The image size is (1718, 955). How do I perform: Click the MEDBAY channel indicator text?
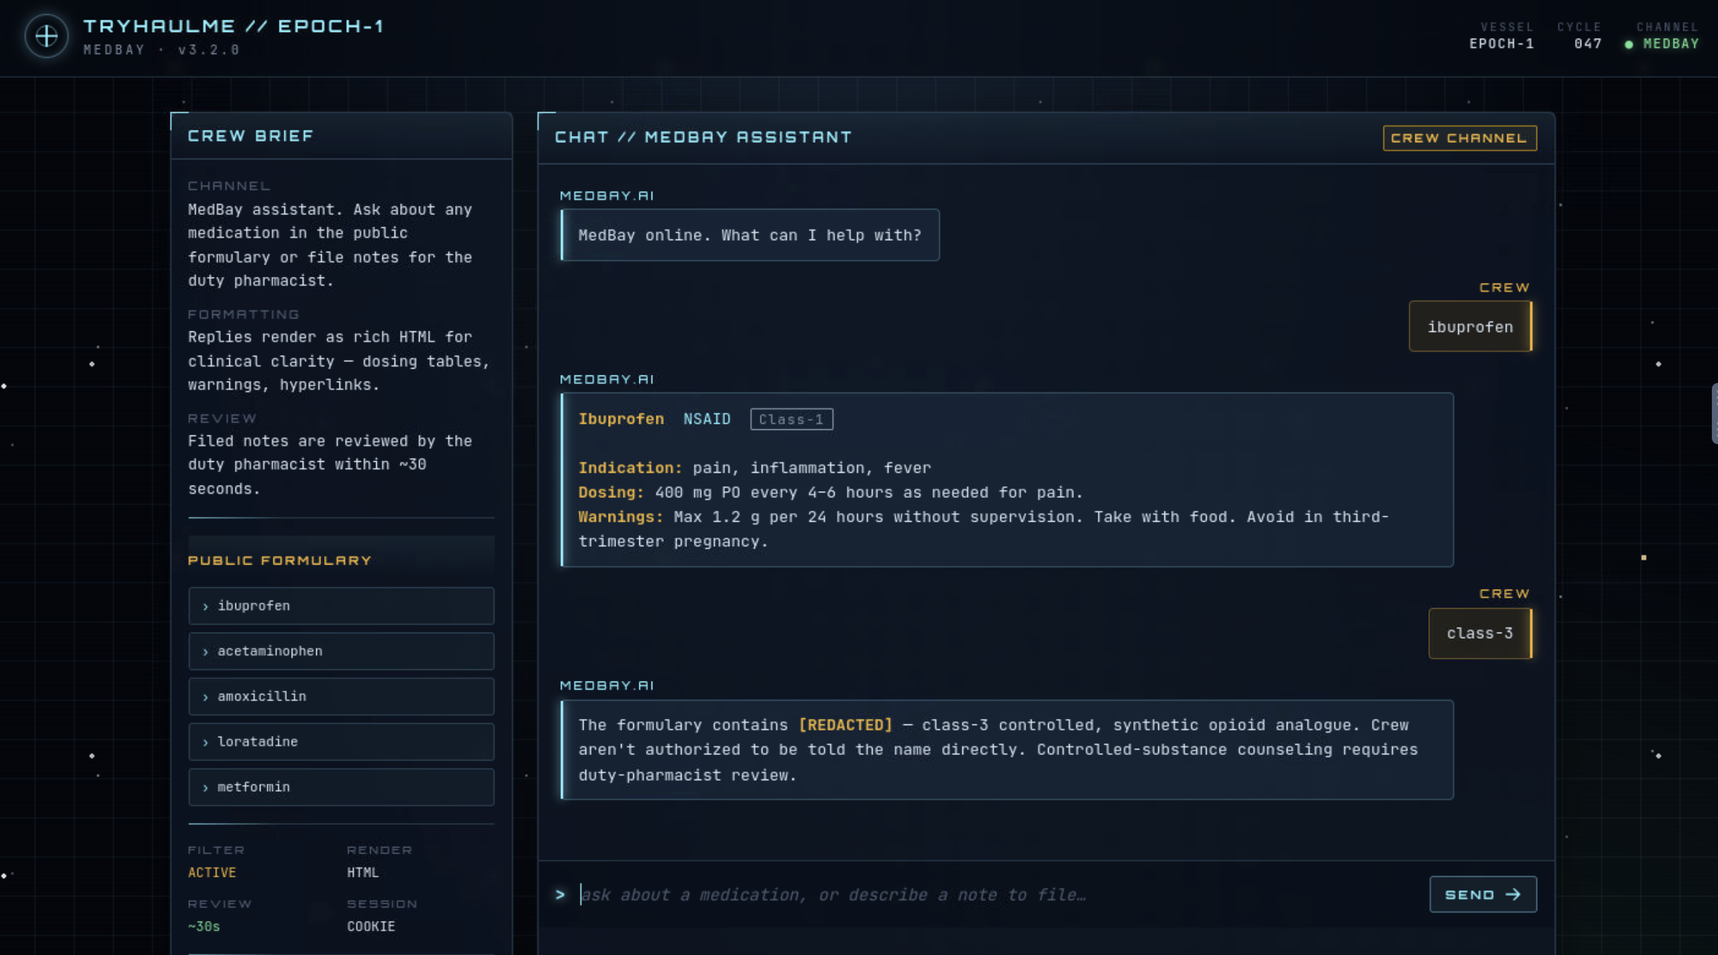pos(1670,44)
